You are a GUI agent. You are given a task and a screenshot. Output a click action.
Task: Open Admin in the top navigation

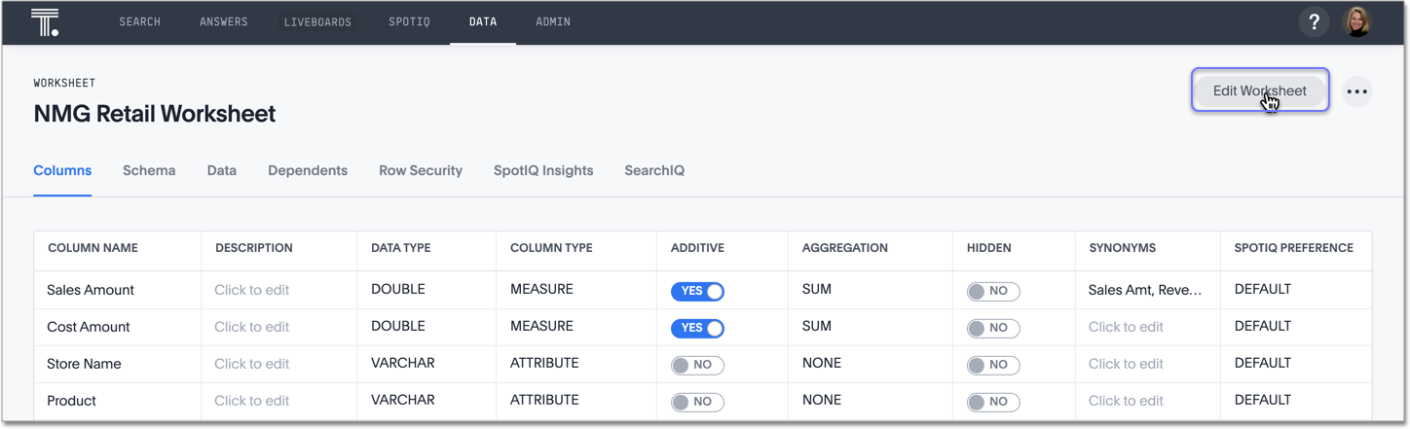coord(553,21)
